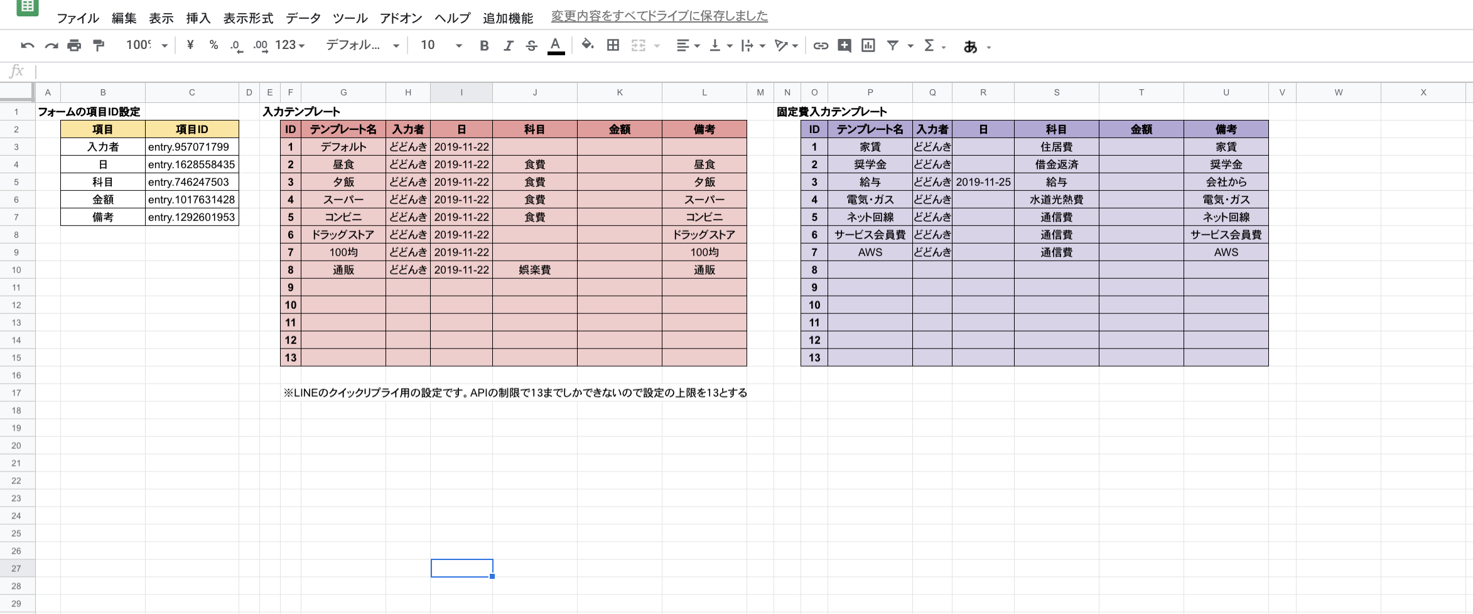Viewport: 1473px width, 614px height.
Task: Insert a comment on the cell
Action: point(843,46)
